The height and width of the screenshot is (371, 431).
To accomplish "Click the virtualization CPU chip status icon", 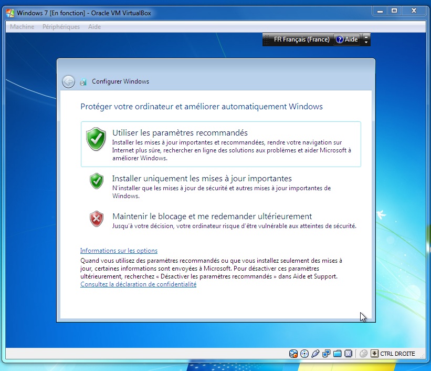I will tap(348, 354).
